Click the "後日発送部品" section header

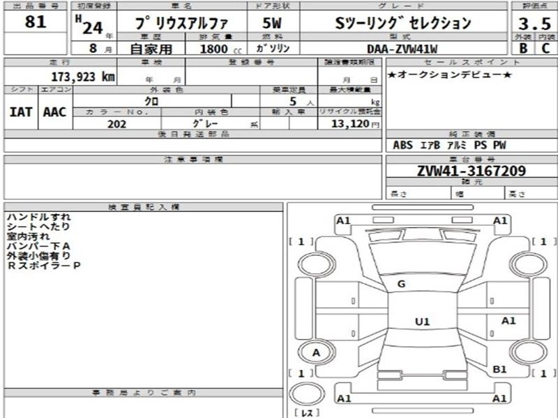coord(193,134)
